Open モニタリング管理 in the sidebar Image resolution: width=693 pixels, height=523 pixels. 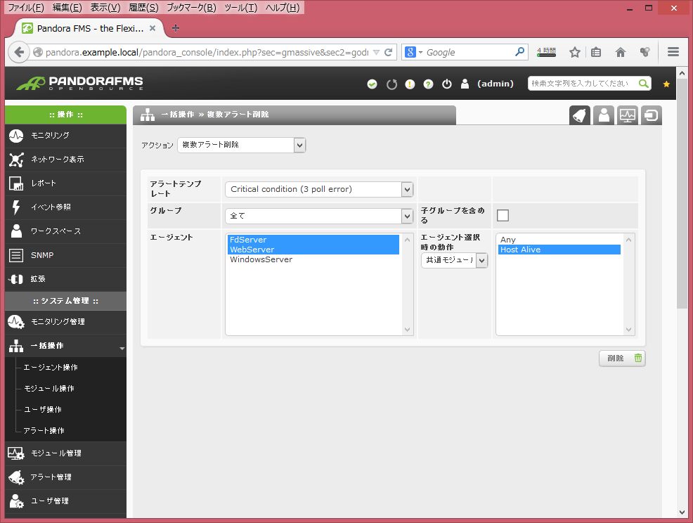click(x=65, y=322)
